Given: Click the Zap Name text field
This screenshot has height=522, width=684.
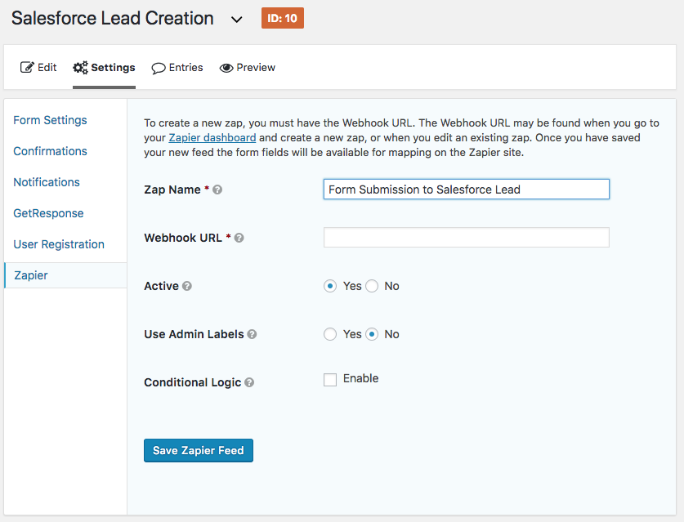Looking at the screenshot, I should pos(467,190).
